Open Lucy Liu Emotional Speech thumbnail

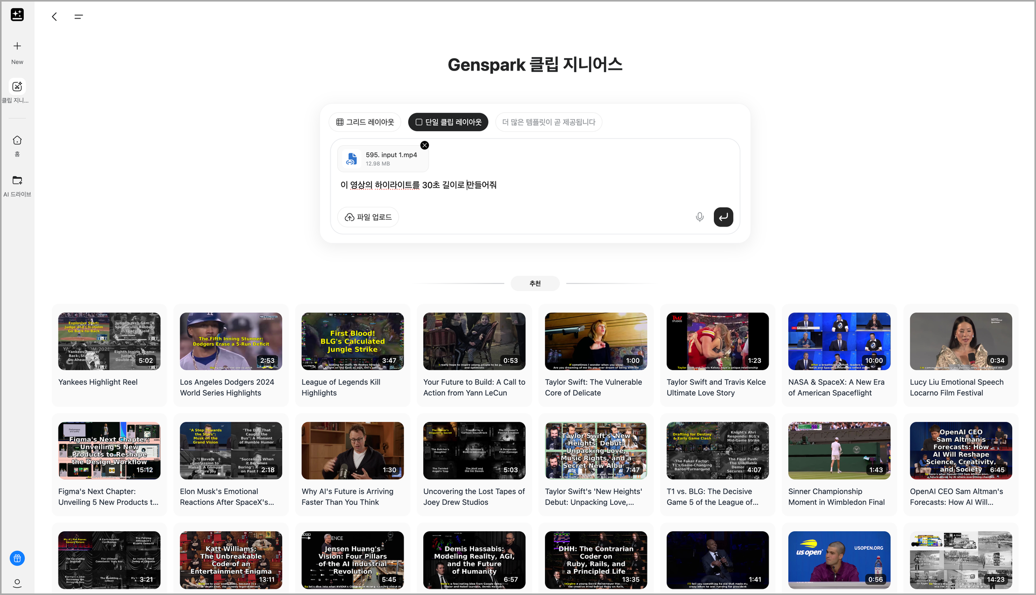pyautogui.click(x=961, y=341)
